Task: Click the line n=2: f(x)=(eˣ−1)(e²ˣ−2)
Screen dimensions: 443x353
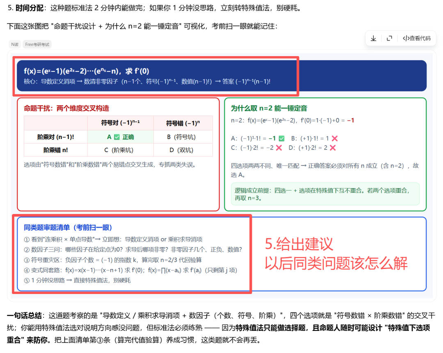Action: pos(292,121)
